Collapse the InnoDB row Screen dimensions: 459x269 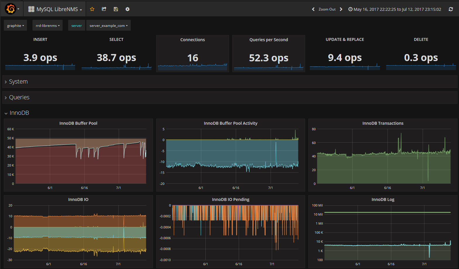[x=19, y=113]
